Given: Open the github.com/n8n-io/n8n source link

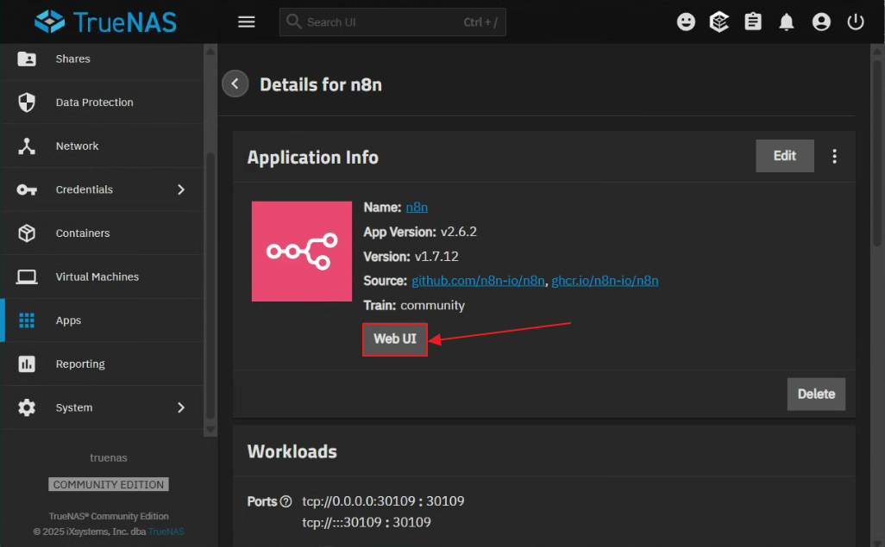Looking at the screenshot, I should pyautogui.click(x=478, y=281).
